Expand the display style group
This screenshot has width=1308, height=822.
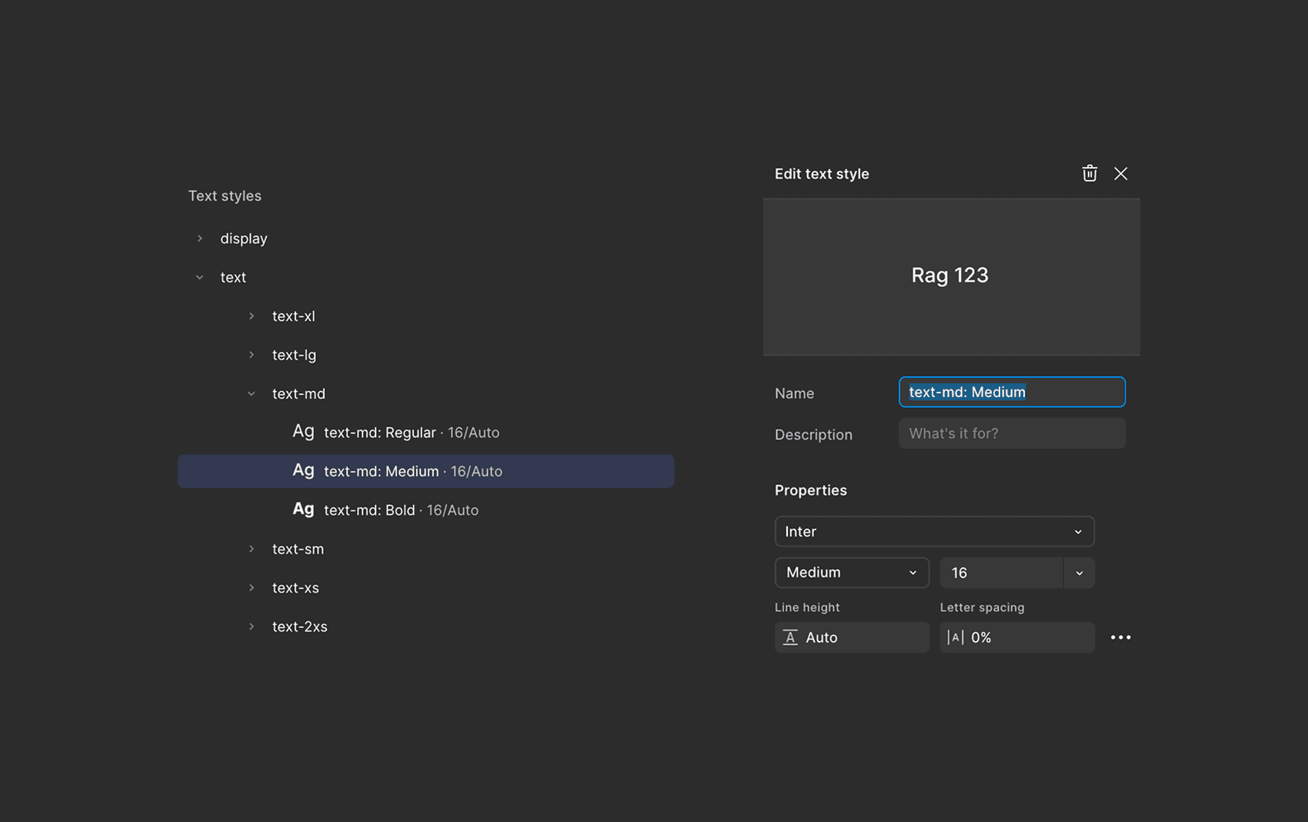199,239
